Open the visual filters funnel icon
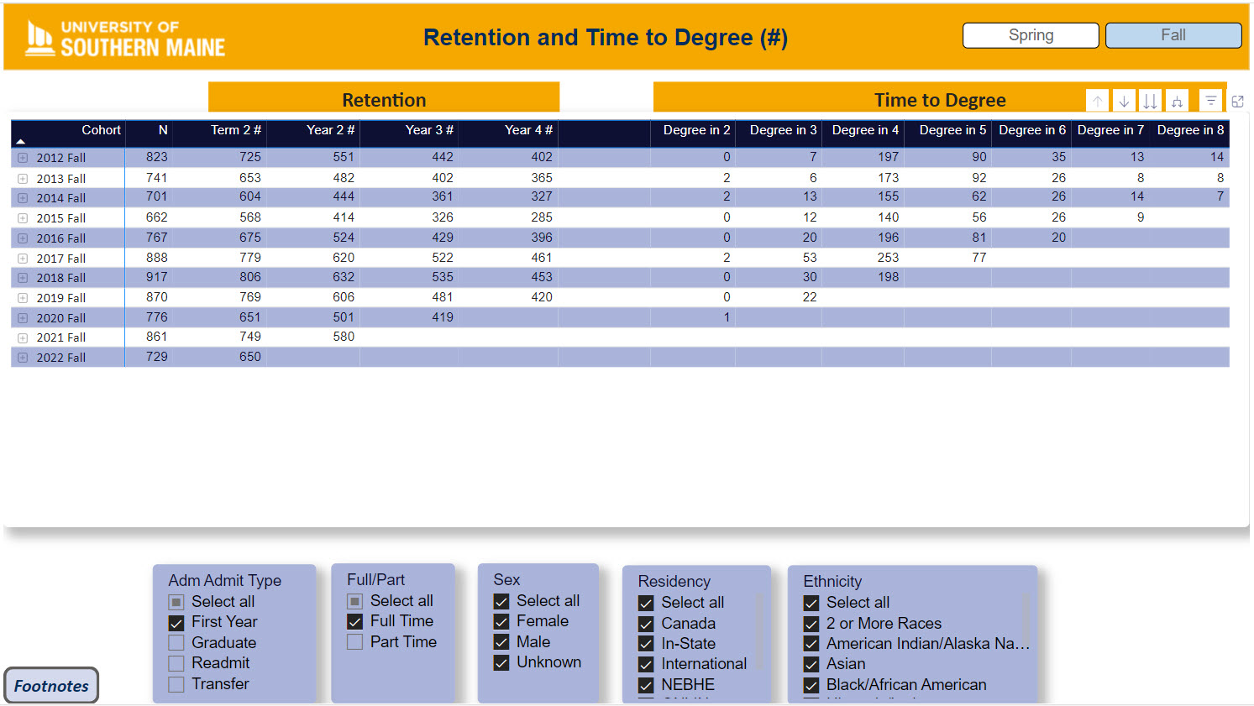Viewport: 1254px width, 706px height. click(1210, 101)
